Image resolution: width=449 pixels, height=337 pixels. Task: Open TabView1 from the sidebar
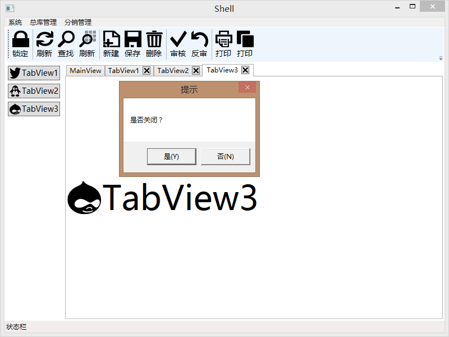point(34,73)
